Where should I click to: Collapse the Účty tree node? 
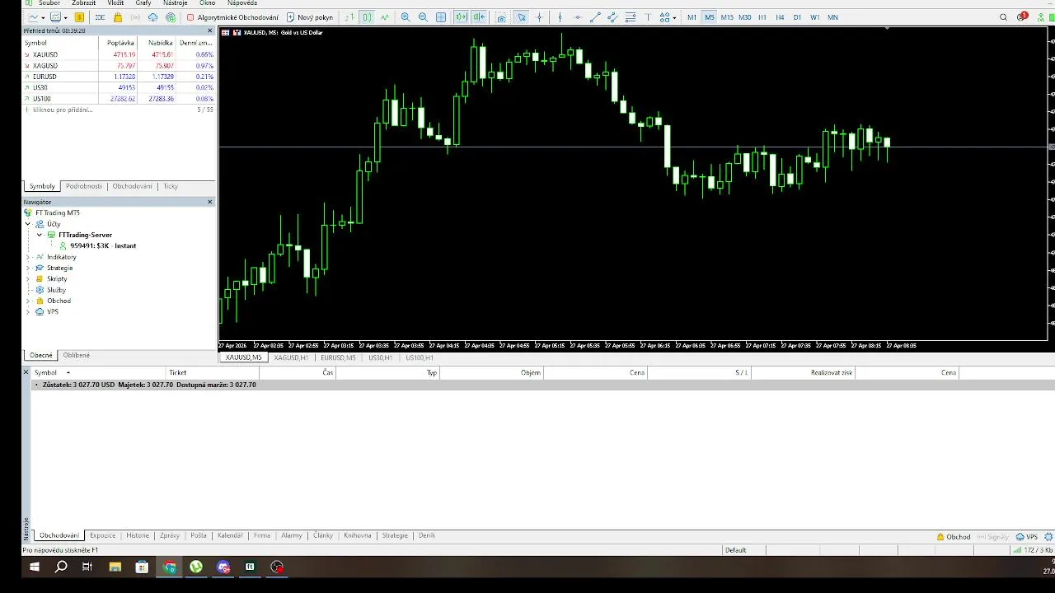tap(28, 224)
